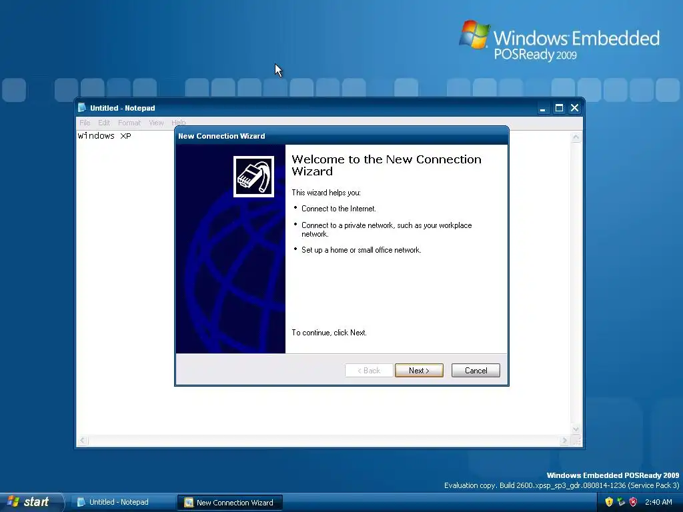Click the yellow security shield tray icon
Screen dimensions: 683x512
coord(609,502)
